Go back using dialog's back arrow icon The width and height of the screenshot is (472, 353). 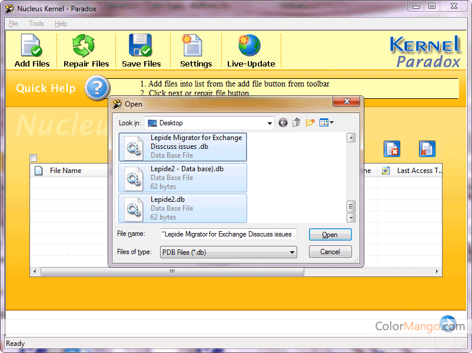click(283, 123)
